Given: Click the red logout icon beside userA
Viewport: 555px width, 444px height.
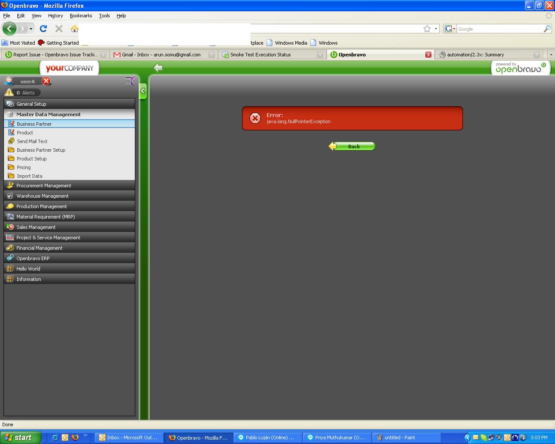Looking at the screenshot, I should point(46,81).
